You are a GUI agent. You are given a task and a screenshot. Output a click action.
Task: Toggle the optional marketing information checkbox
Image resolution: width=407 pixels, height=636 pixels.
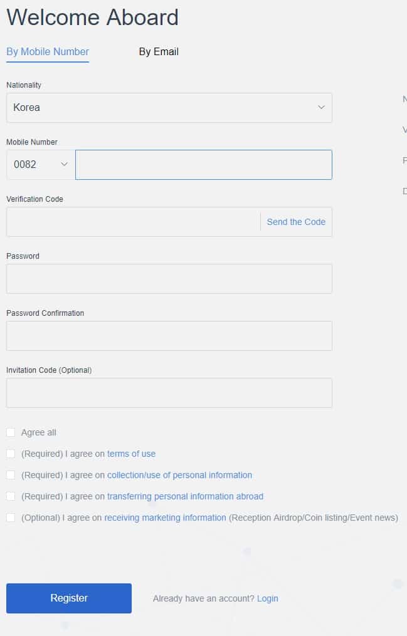point(11,518)
